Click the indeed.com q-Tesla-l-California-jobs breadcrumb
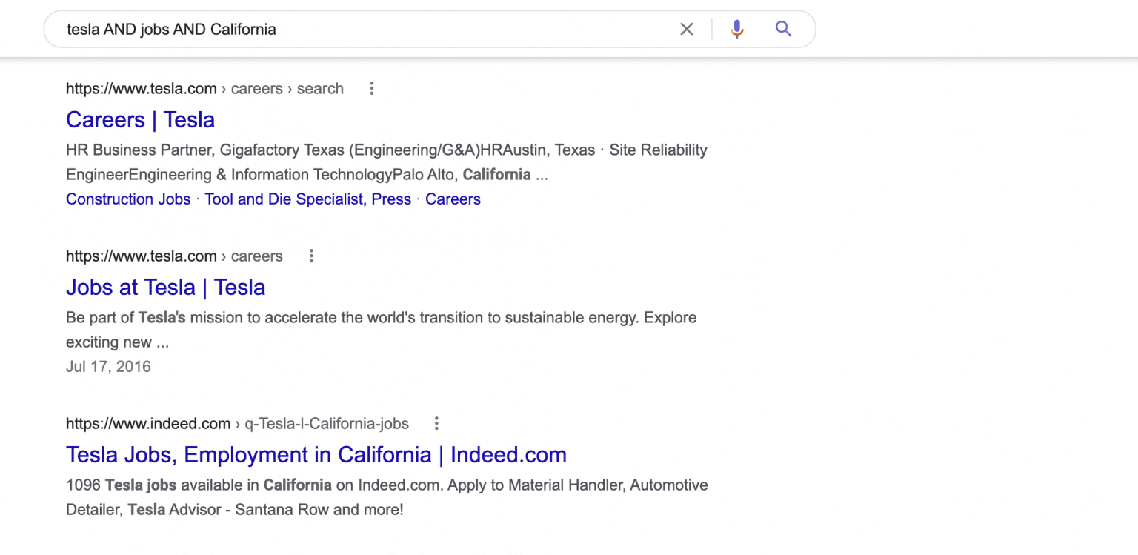 point(236,423)
